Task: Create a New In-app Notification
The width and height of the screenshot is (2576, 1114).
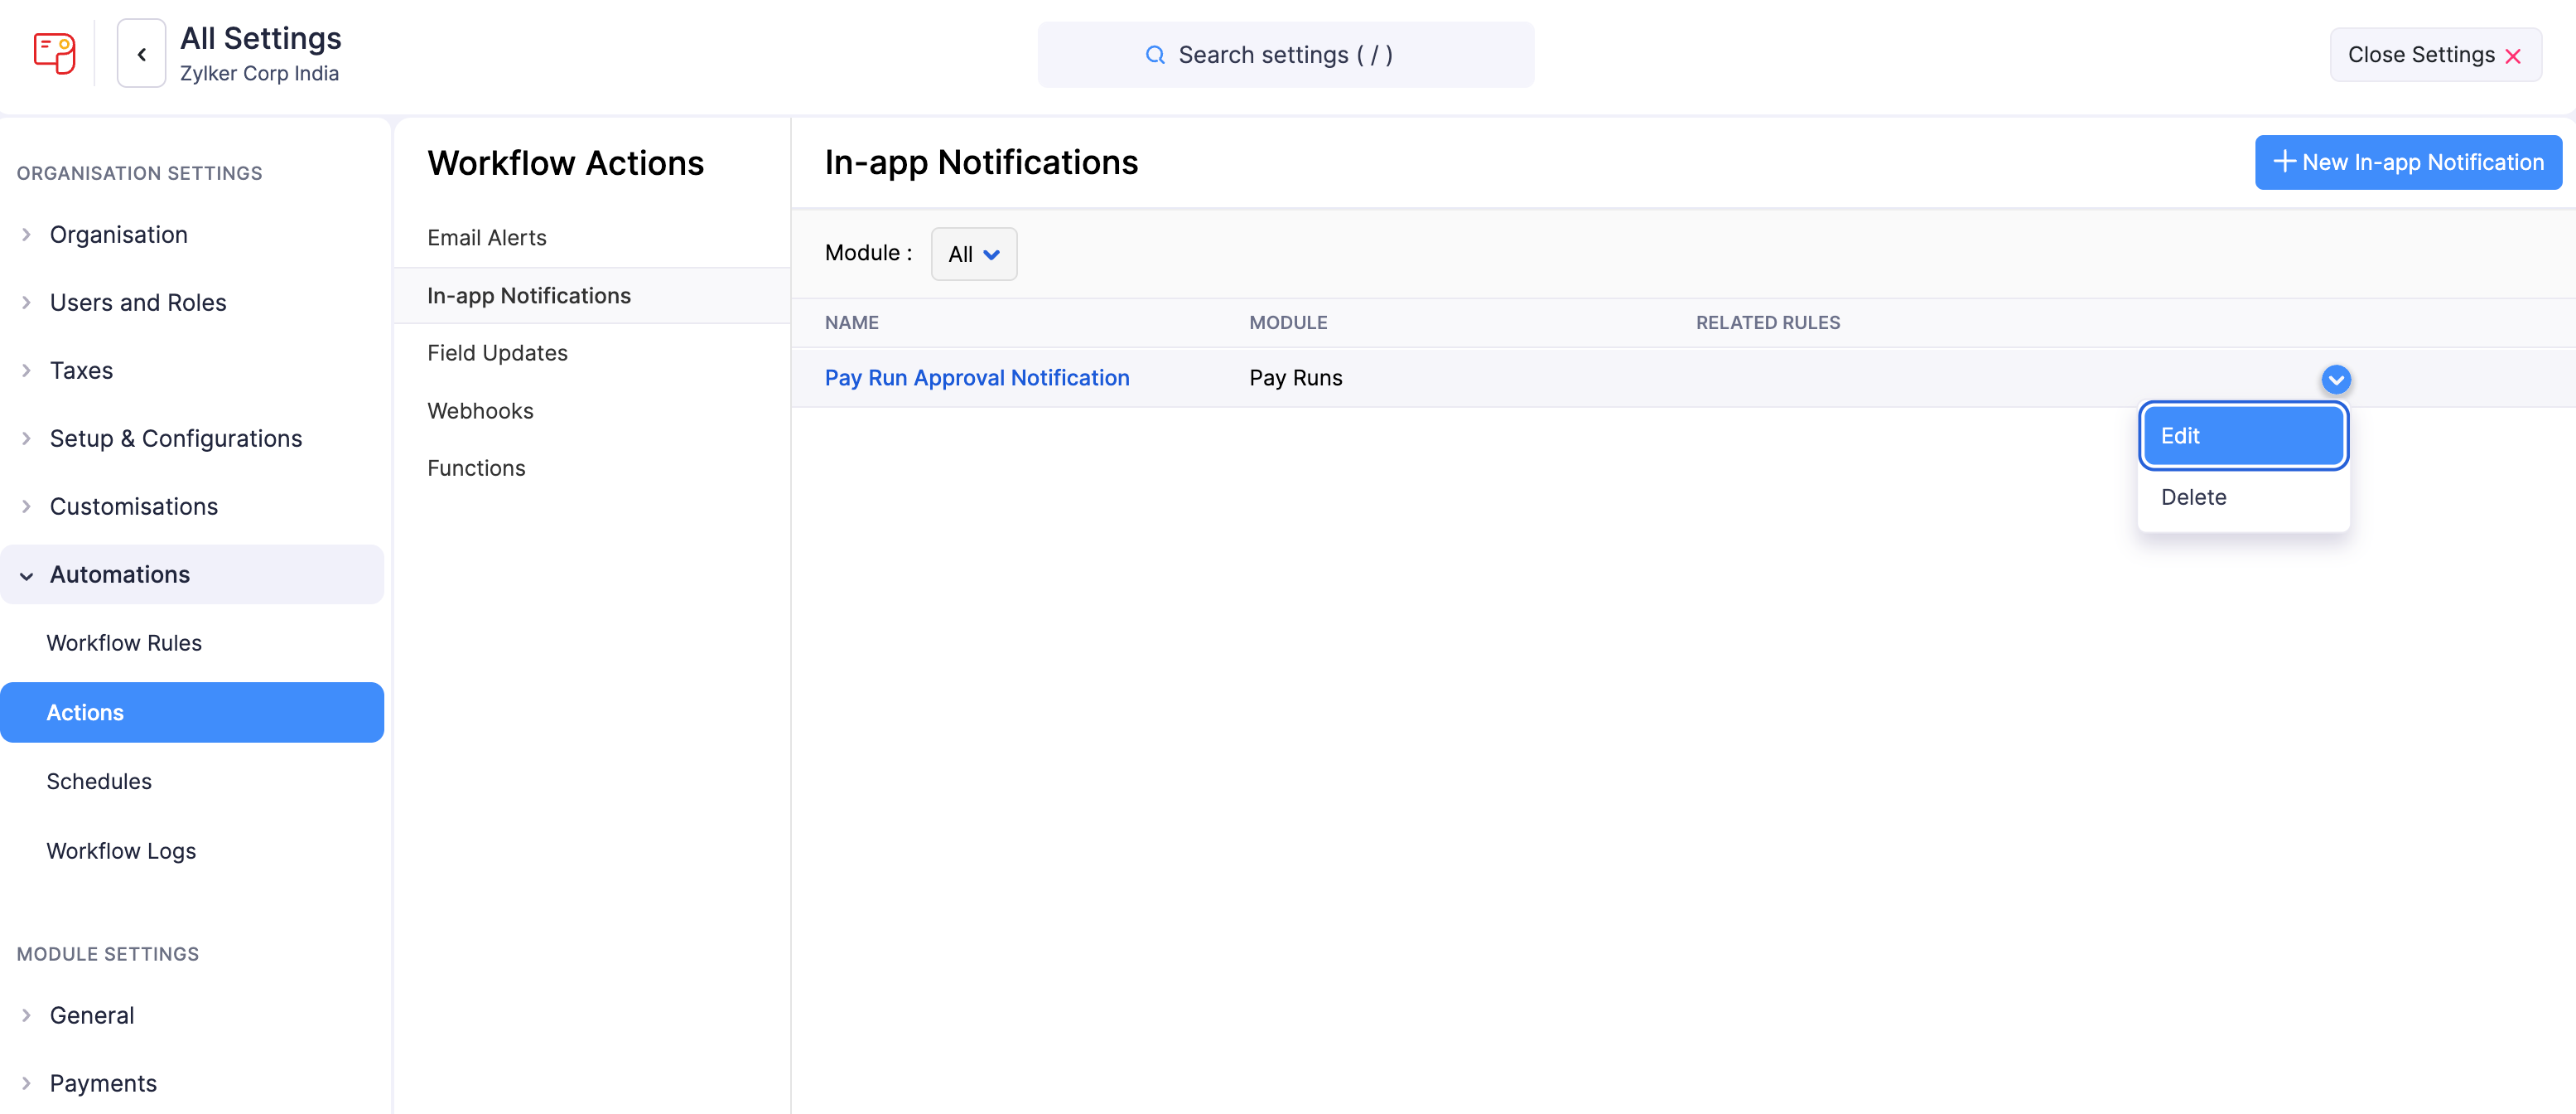Action: [2408, 162]
